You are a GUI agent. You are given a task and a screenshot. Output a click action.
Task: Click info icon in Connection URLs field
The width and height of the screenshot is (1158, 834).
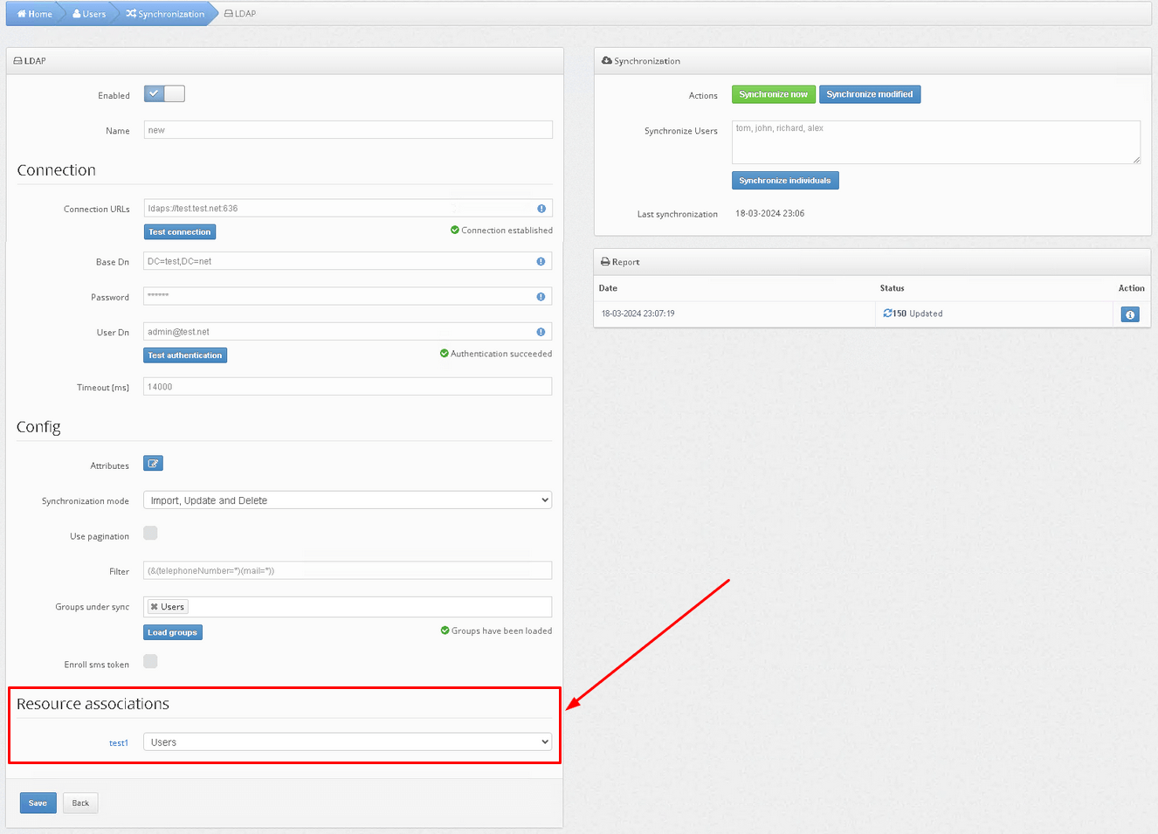(541, 209)
